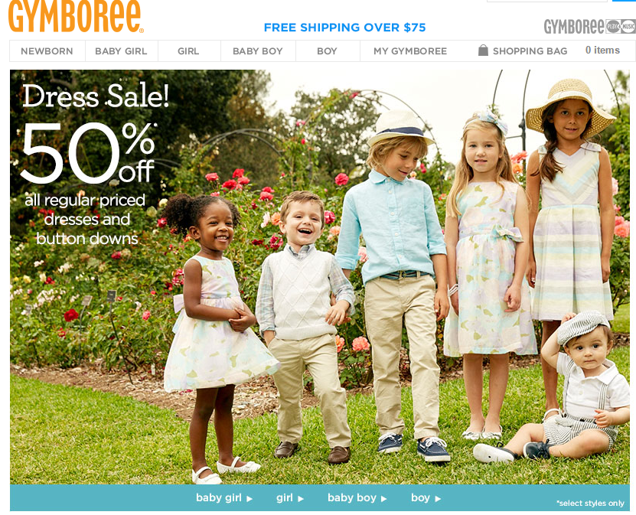The image size is (636, 515).
Task: Click Free Shipping Over $75 promo
Action: [x=344, y=28]
